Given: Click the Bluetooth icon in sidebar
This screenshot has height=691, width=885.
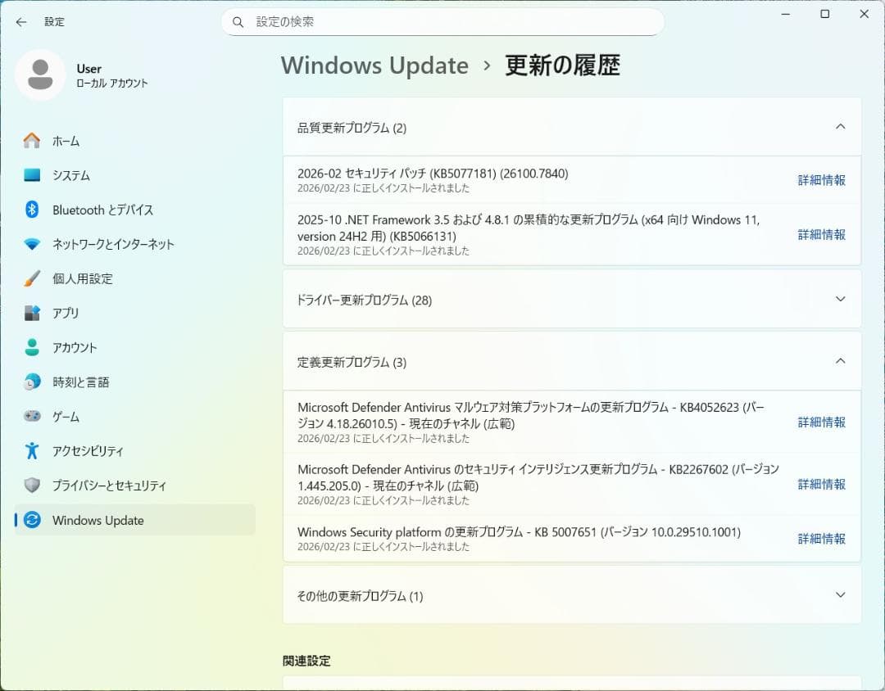Looking at the screenshot, I should pos(32,210).
